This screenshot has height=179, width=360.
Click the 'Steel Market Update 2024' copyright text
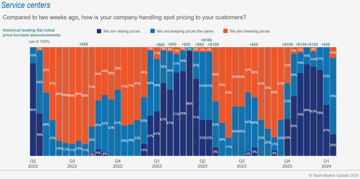coord(333,175)
